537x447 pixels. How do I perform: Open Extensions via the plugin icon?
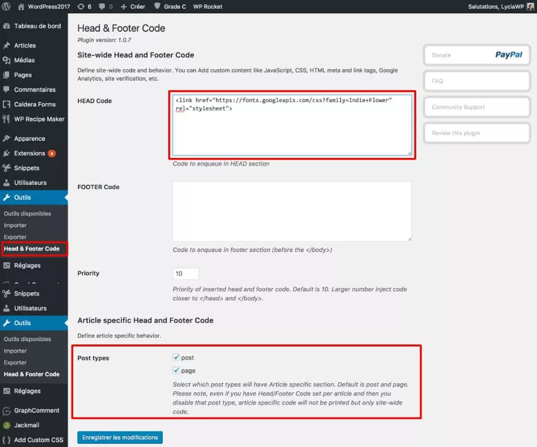[6, 153]
